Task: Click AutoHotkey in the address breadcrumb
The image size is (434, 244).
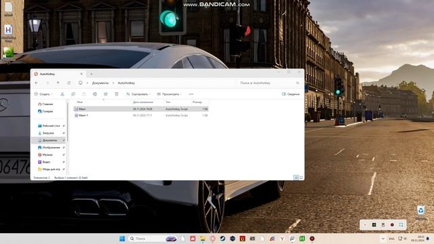Action: [126, 83]
